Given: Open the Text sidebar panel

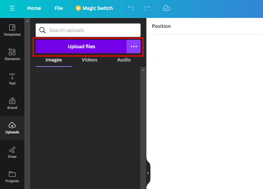Looking at the screenshot, I should tap(12, 79).
